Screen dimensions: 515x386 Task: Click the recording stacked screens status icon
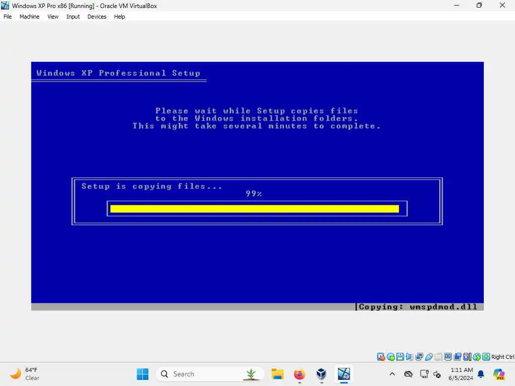[457, 357]
